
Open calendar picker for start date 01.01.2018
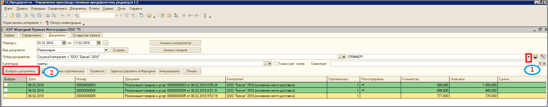64,43
